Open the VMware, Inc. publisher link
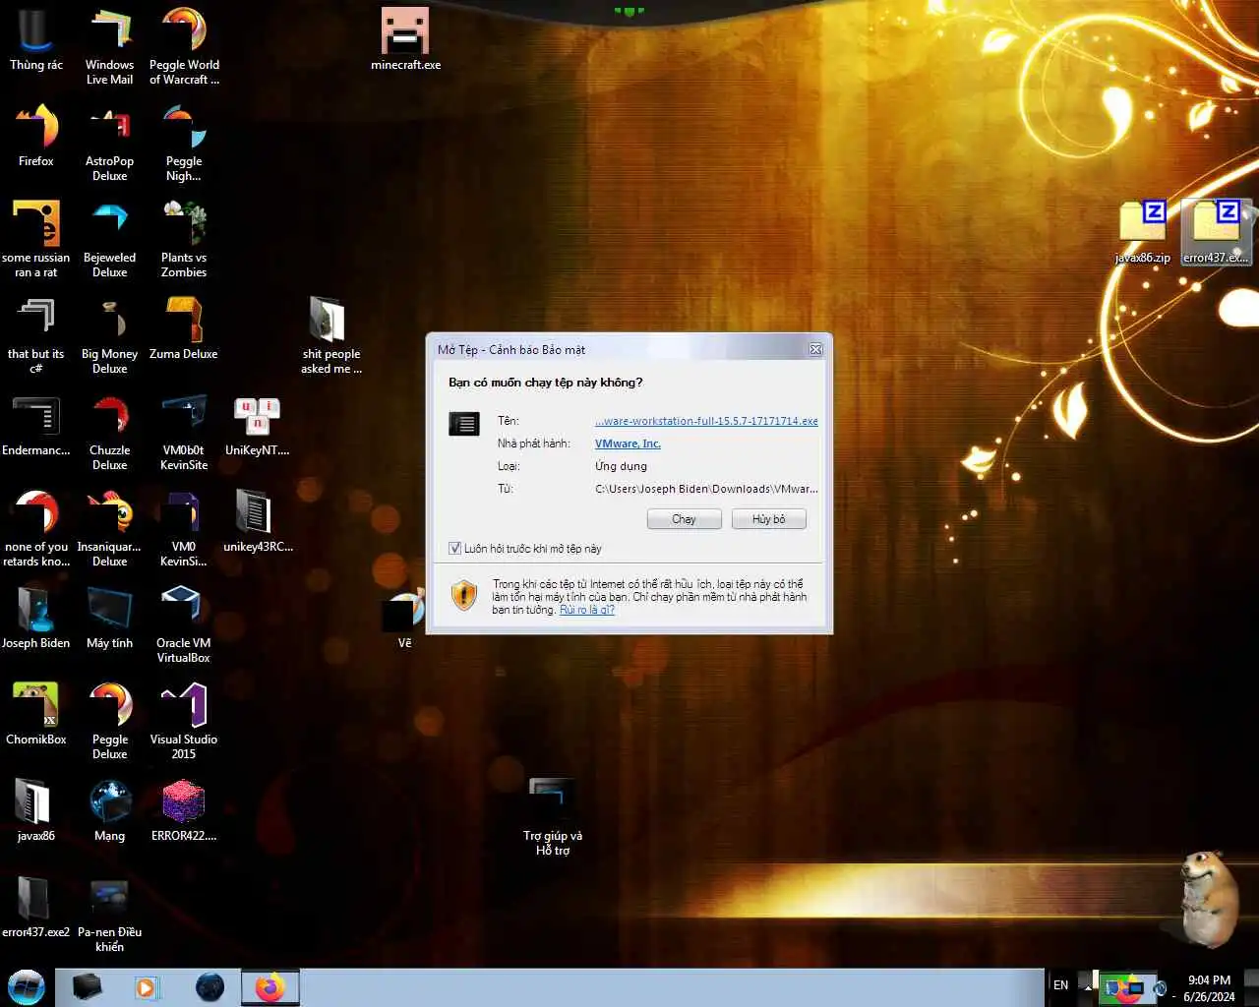Image resolution: width=1259 pixels, height=1007 pixels. [628, 444]
